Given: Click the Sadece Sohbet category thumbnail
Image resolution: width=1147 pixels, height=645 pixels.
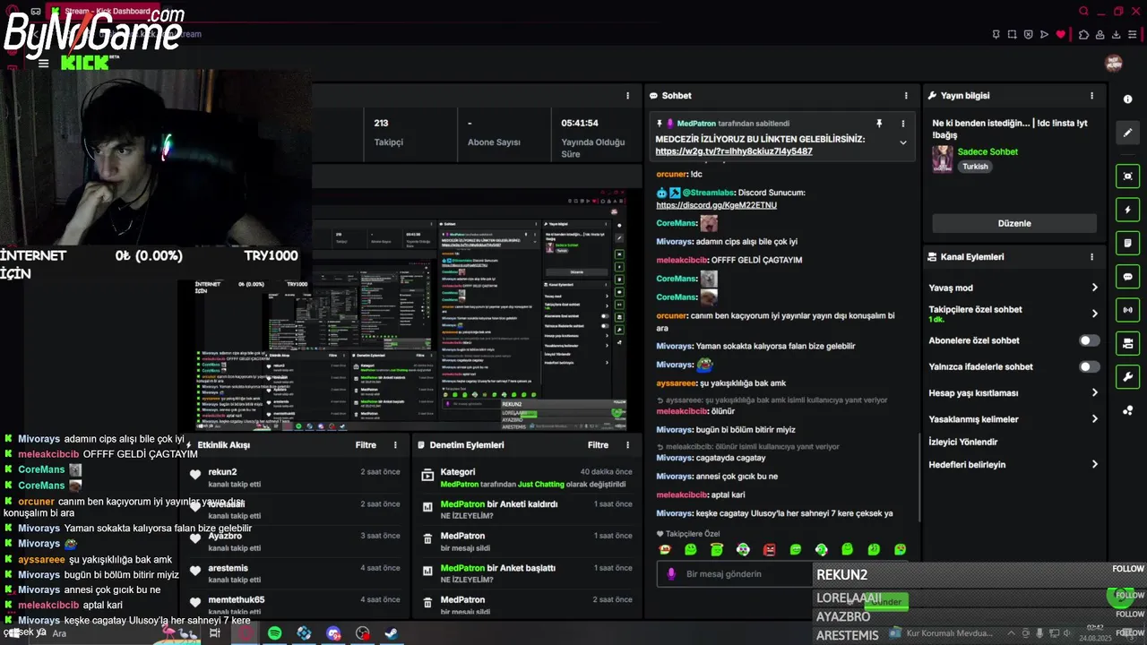Looking at the screenshot, I should (x=942, y=159).
